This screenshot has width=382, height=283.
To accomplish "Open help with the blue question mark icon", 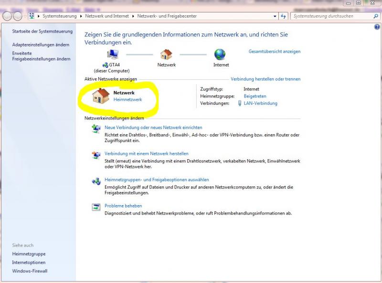I will pos(377,27).
